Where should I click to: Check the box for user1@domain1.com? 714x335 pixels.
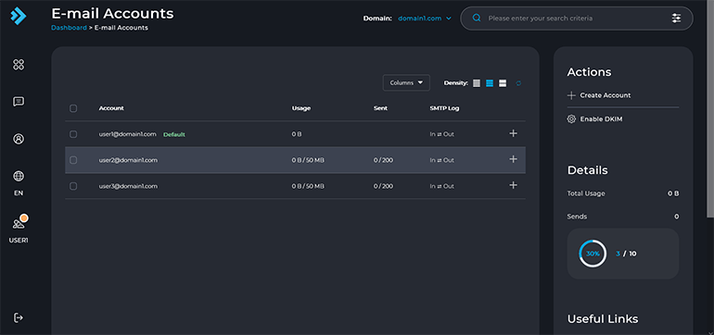tap(73, 134)
